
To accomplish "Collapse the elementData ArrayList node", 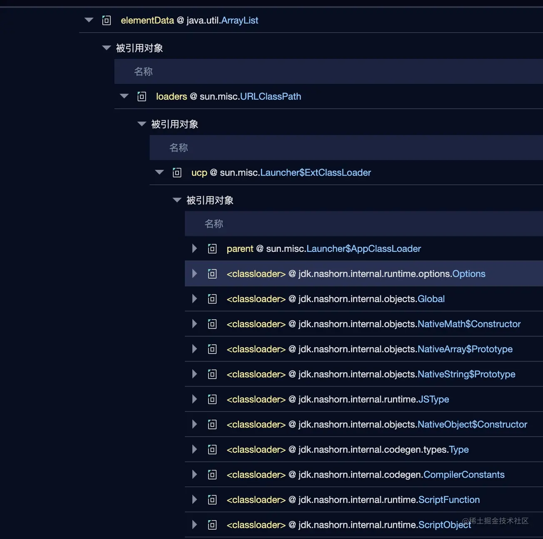I will click(x=89, y=20).
